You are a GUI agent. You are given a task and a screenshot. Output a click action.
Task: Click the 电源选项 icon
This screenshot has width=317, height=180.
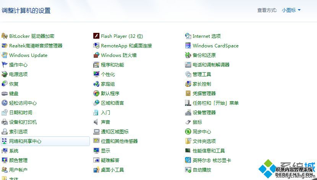coord(5,74)
